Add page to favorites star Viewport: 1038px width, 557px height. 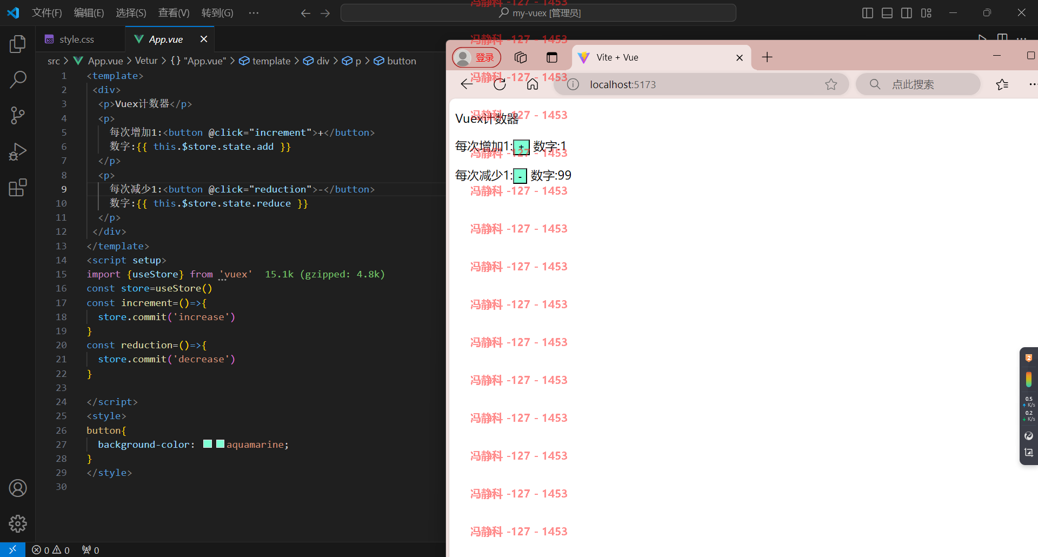tap(831, 84)
